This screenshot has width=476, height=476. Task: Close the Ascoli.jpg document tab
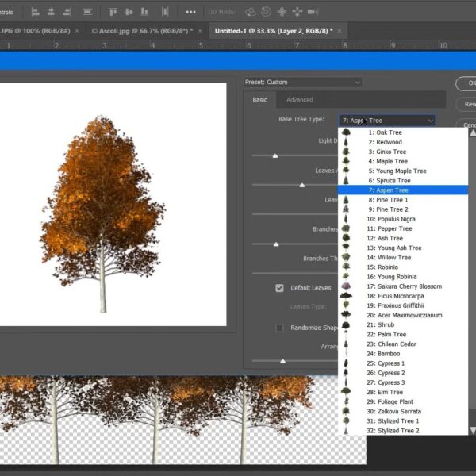pyautogui.click(x=200, y=31)
